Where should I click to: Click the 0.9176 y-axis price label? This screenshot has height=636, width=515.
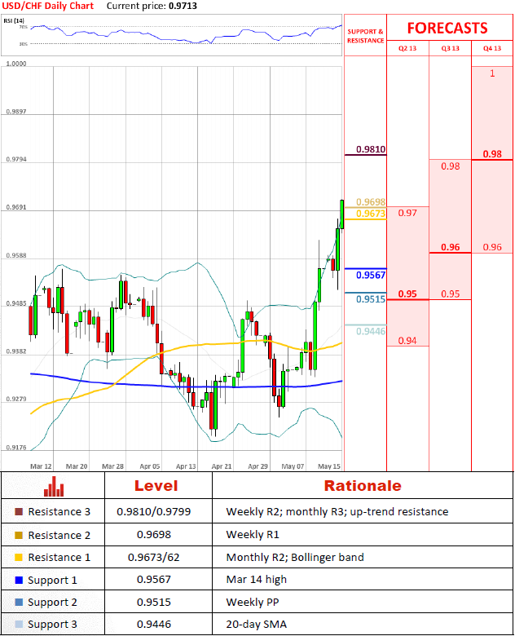tap(16, 448)
